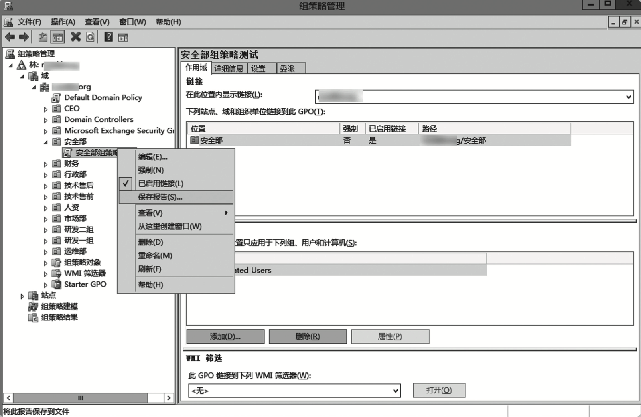Click the 财务 OU icon
This screenshot has height=417, width=641.
tap(57, 164)
